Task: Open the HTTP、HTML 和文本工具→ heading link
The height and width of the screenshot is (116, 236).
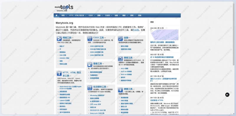Action: point(72,74)
